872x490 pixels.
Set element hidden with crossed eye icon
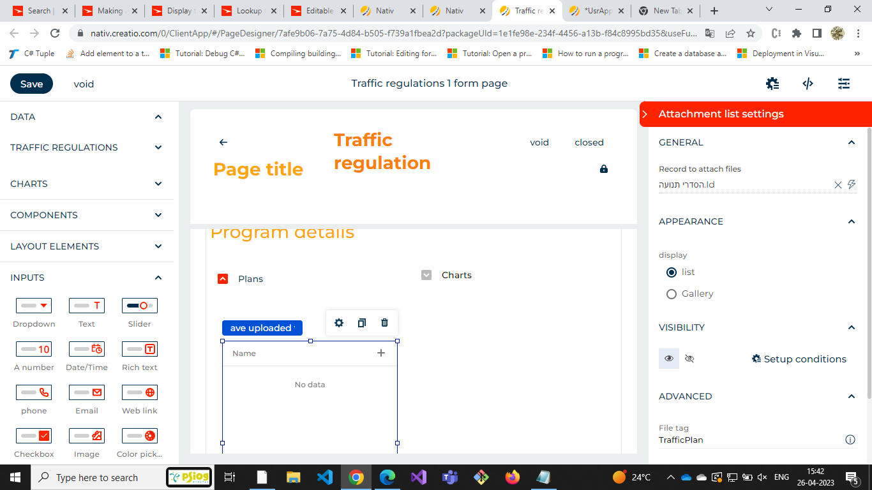[x=689, y=359]
